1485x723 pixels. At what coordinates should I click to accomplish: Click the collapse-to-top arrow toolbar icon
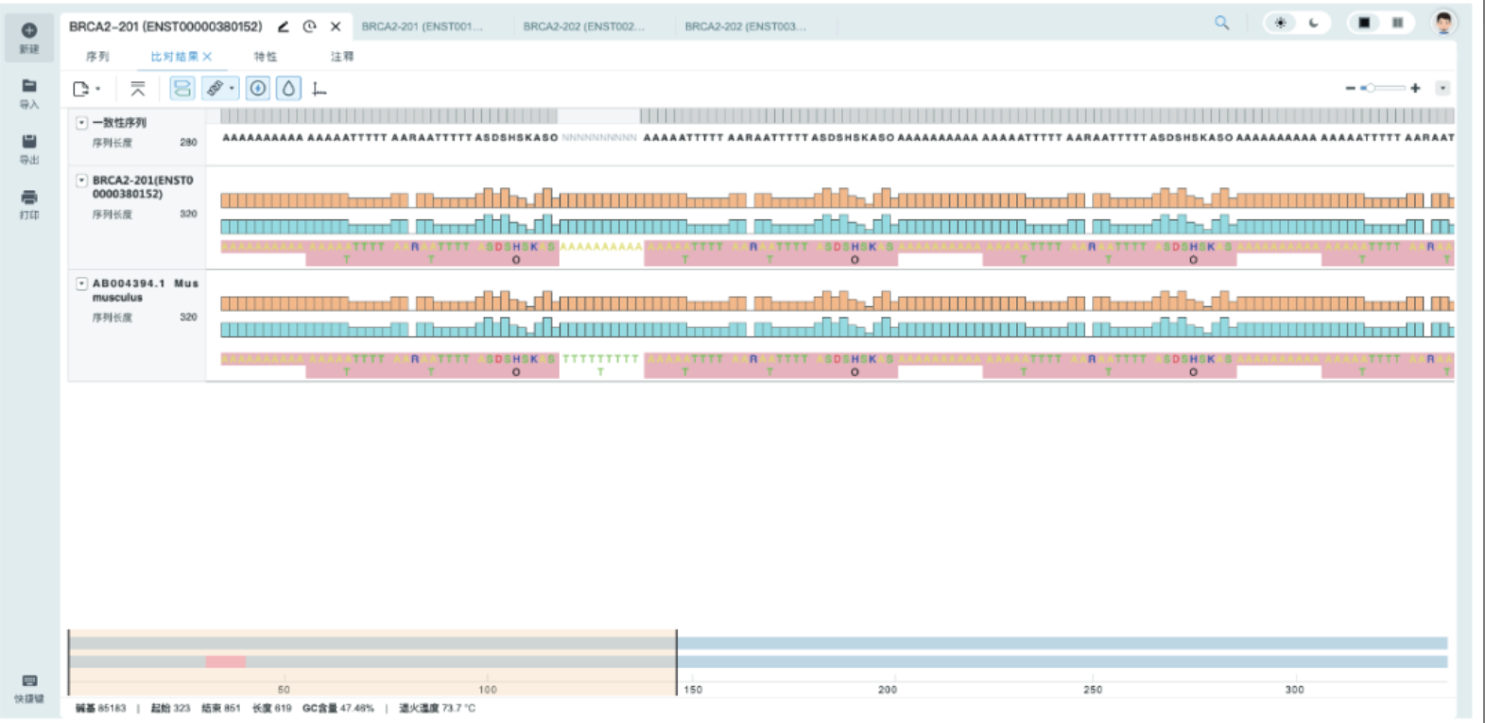coord(138,89)
